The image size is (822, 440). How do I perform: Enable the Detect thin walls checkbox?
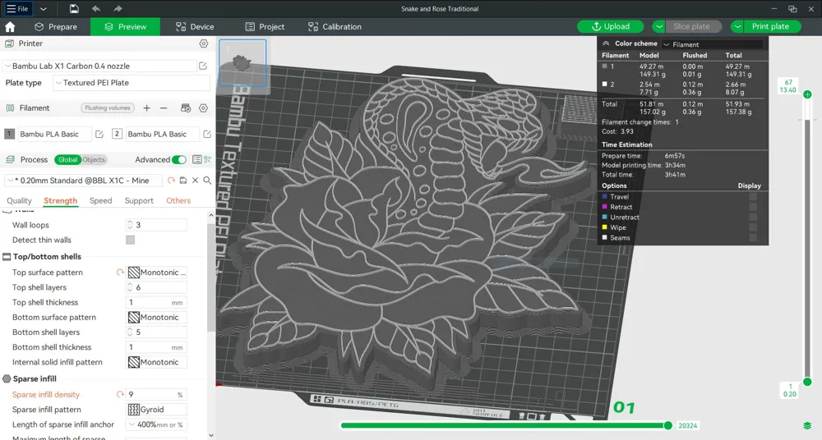coord(131,240)
